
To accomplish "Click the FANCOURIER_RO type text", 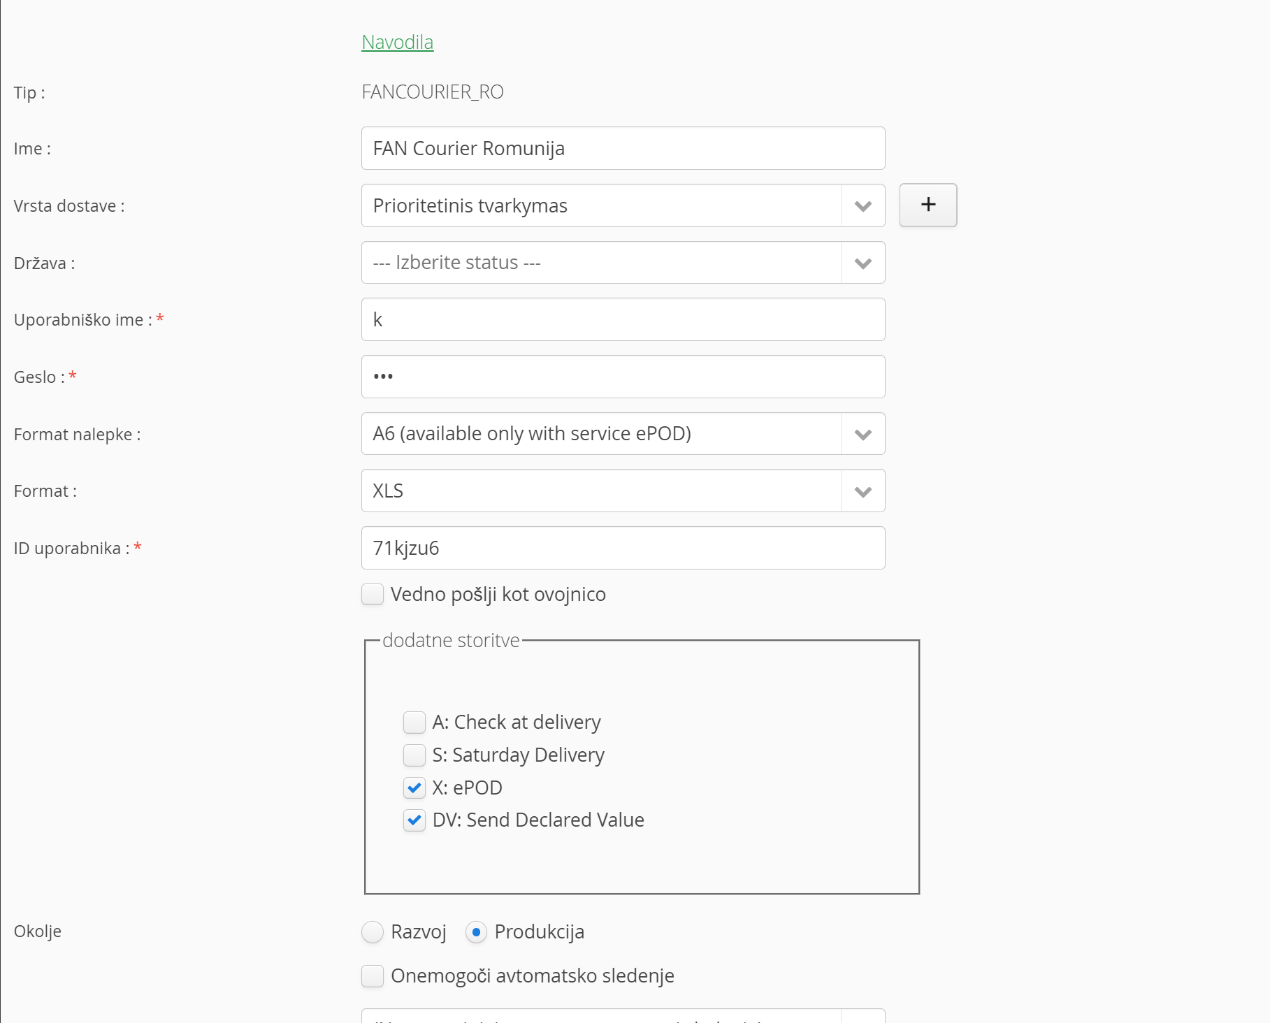I will [433, 92].
